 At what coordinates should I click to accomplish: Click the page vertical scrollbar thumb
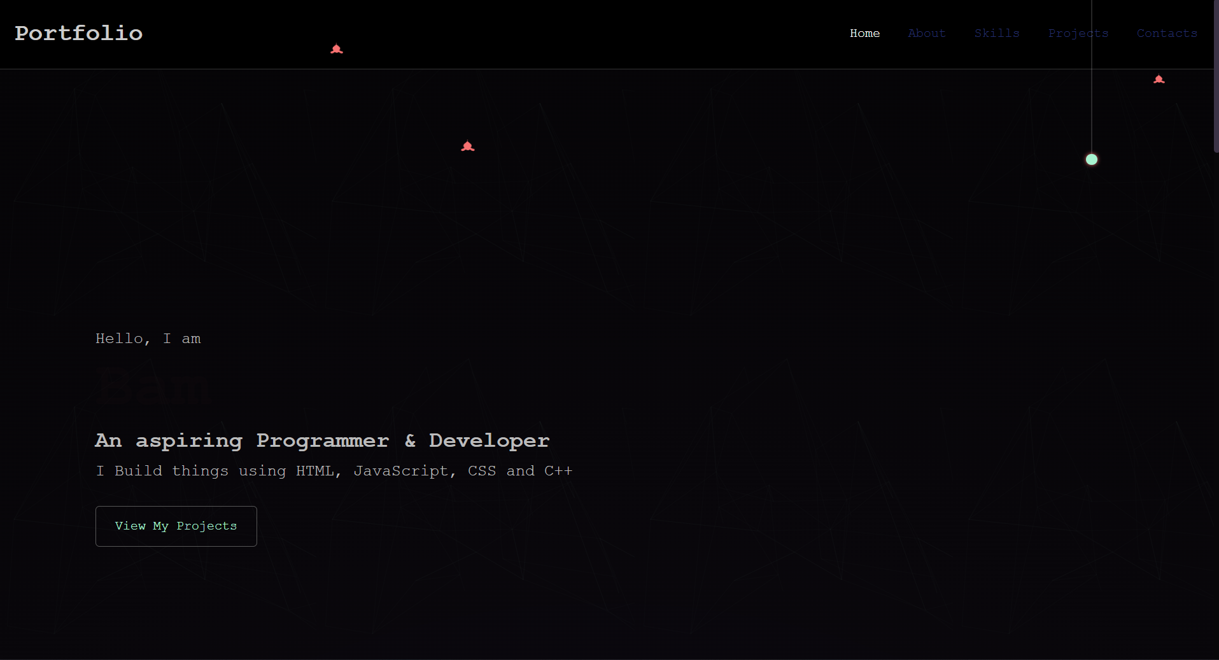[x=1216, y=76]
